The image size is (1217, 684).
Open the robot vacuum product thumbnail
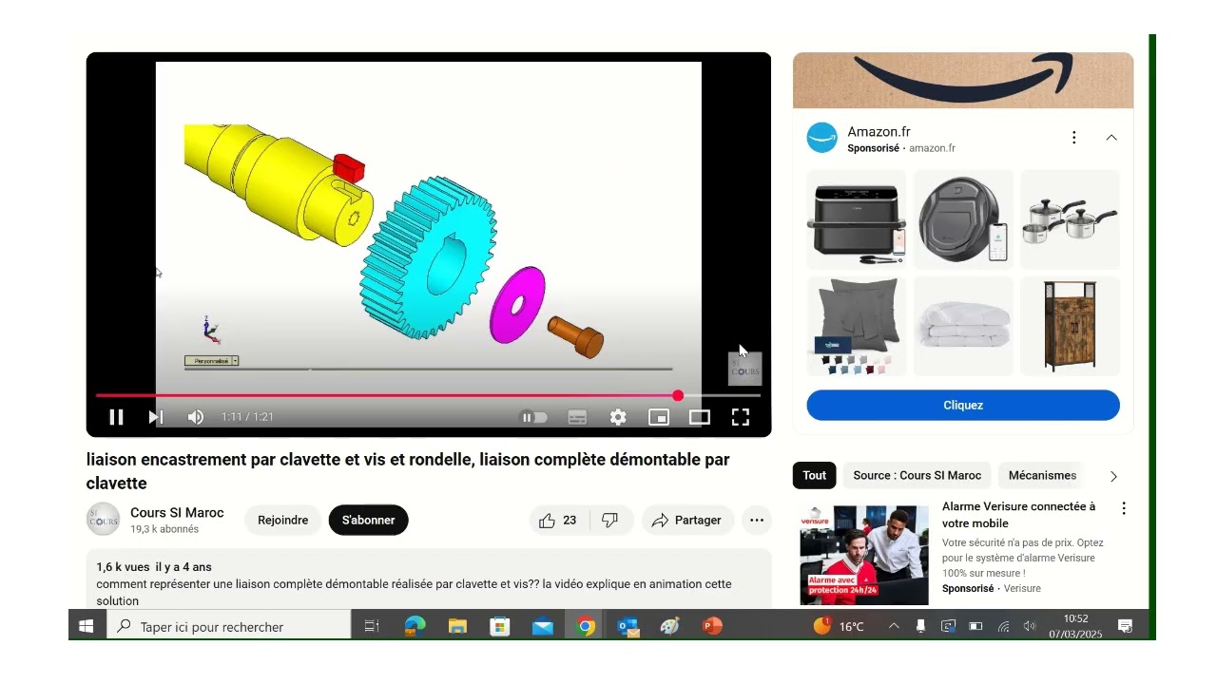(x=963, y=219)
